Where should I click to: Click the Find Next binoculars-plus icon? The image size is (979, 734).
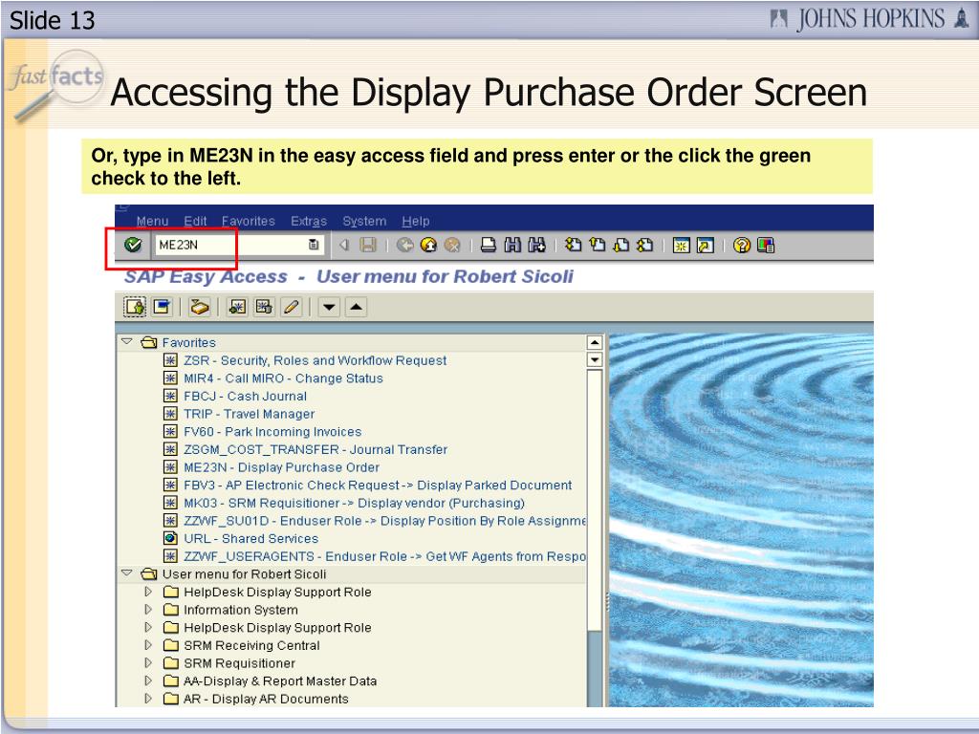coord(536,246)
